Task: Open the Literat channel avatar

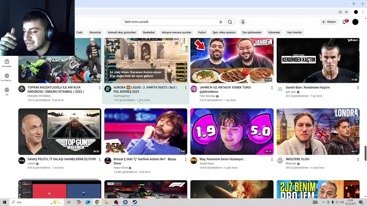Action: click(x=22, y=161)
